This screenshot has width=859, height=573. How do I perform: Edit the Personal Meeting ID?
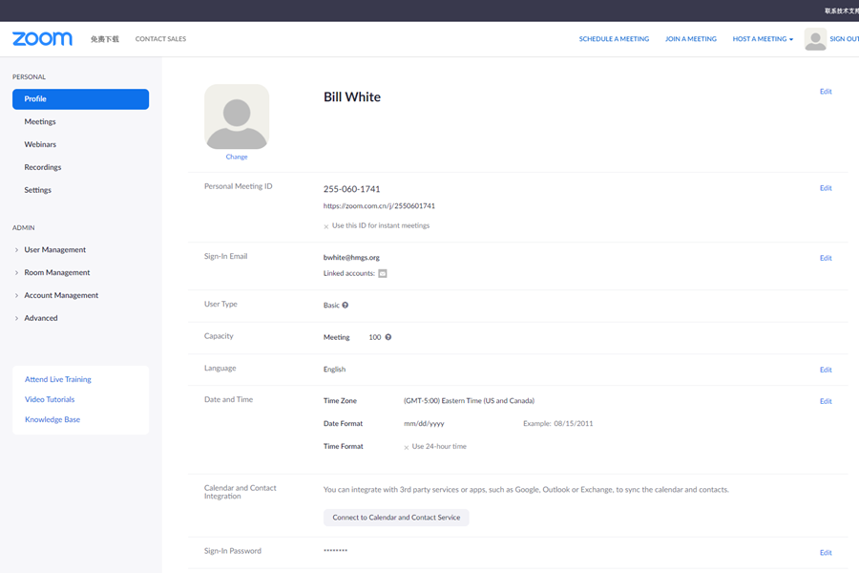coord(826,188)
